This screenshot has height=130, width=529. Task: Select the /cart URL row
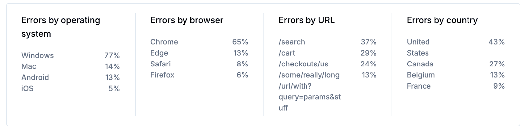coord(328,53)
